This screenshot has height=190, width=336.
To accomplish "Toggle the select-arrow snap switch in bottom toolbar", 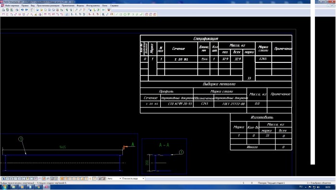I will 4,178.
